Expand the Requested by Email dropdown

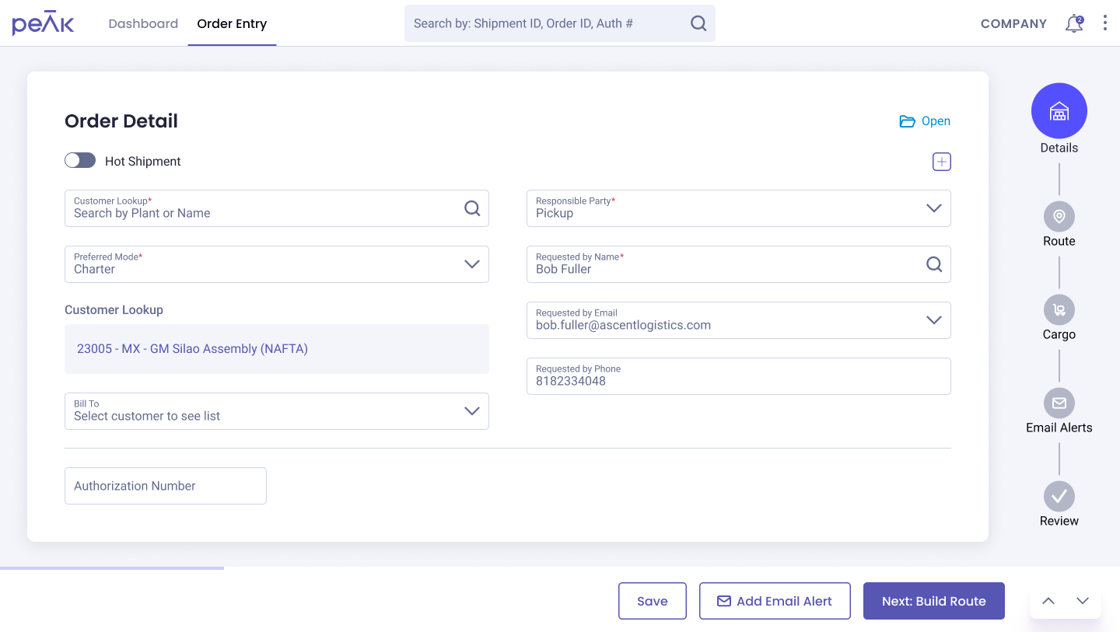[934, 320]
